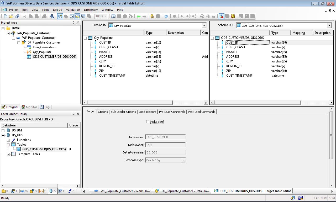Open the zoom 100% dropdown
Image resolution: width=336 pixels, height=202 pixels.
point(106,16)
